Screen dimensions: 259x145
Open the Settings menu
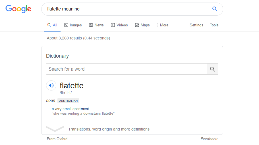(x=196, y=25)
